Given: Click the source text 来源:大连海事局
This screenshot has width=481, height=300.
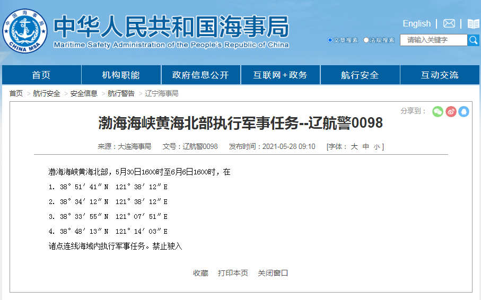Looking at the screenshot, I should pyautogui.click(x=124, y=147).
